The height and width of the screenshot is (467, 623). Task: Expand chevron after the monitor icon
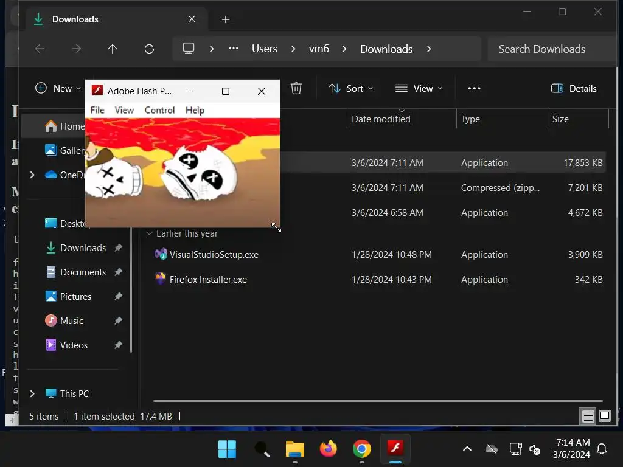tap(212, 49)
